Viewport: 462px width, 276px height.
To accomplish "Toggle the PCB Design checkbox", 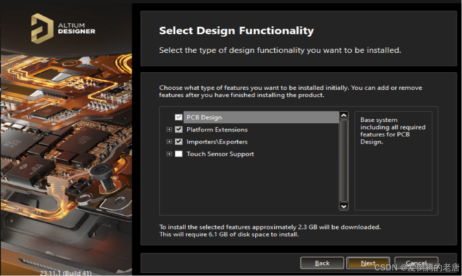I will click(x=179, y=117).
